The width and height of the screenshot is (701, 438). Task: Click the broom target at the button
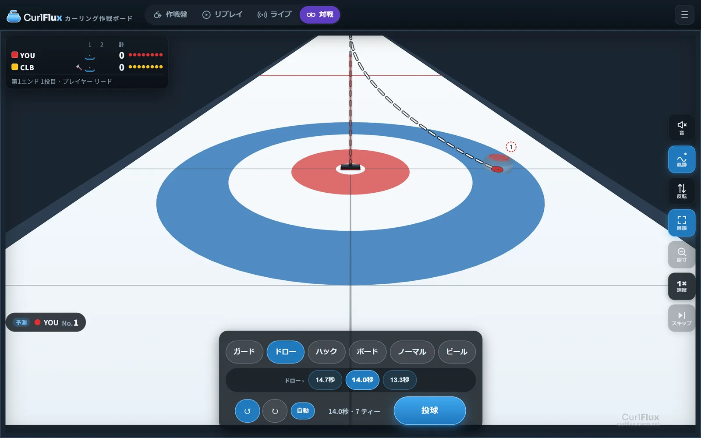[x=350, y=168]
